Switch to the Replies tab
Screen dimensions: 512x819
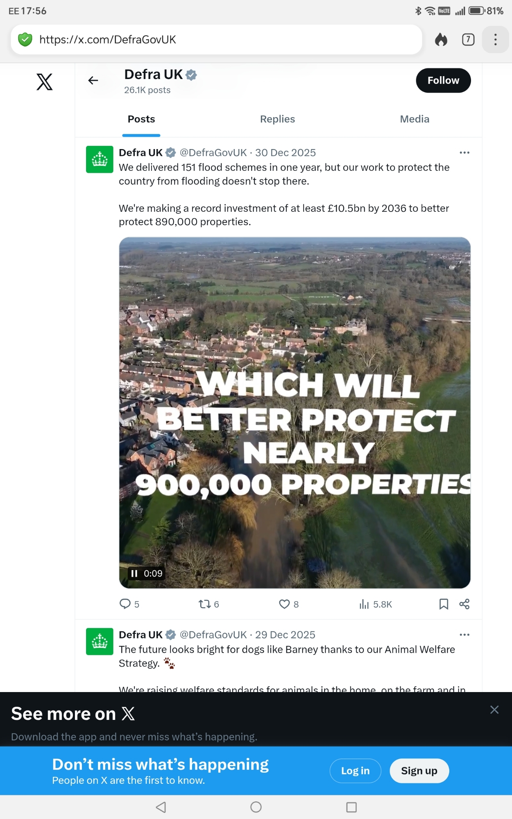click(x=277, y=119)
